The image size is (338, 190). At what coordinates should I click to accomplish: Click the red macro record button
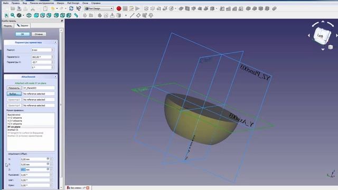(x=119, y=8)
